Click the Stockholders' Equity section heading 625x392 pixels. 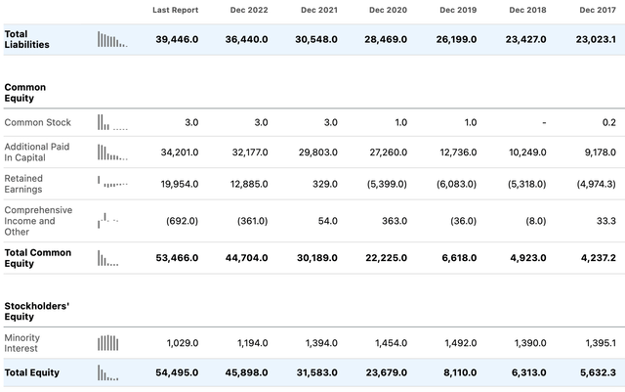[37, 312]
